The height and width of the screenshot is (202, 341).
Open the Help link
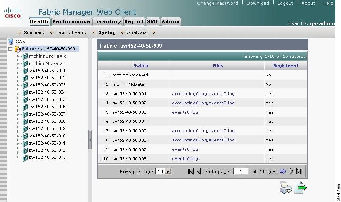pos(328,3)
